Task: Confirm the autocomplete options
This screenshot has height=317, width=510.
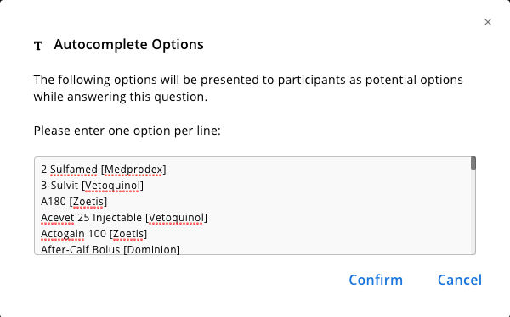Action: pyautogui.click(x=376, y=280)
